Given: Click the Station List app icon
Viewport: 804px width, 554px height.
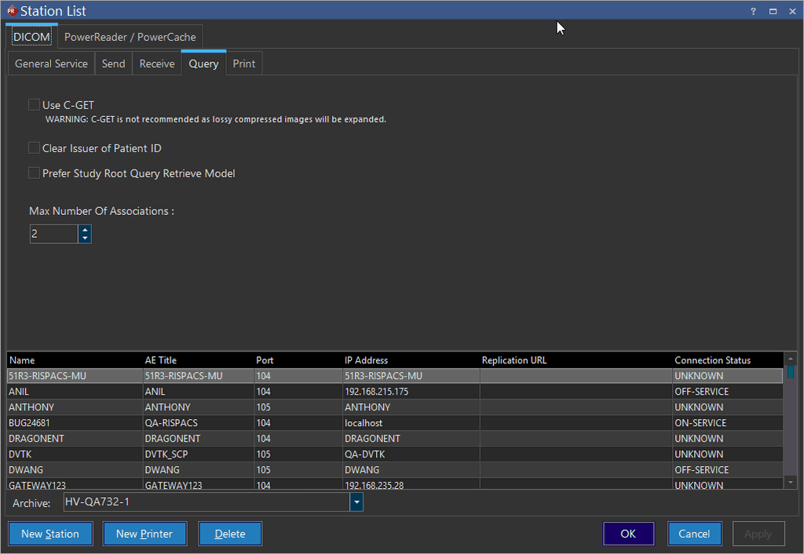Looking at the screenshot, I should 11,11.
